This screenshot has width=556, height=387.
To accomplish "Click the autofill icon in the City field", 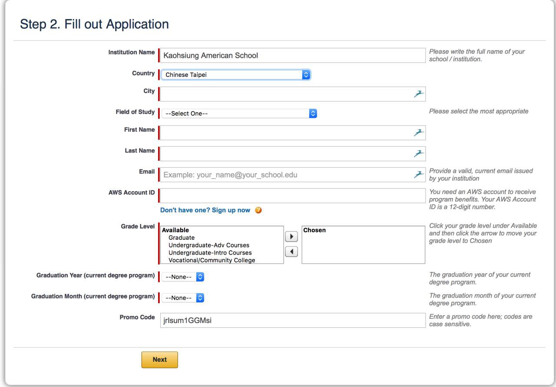I will (x=418, y=94).
